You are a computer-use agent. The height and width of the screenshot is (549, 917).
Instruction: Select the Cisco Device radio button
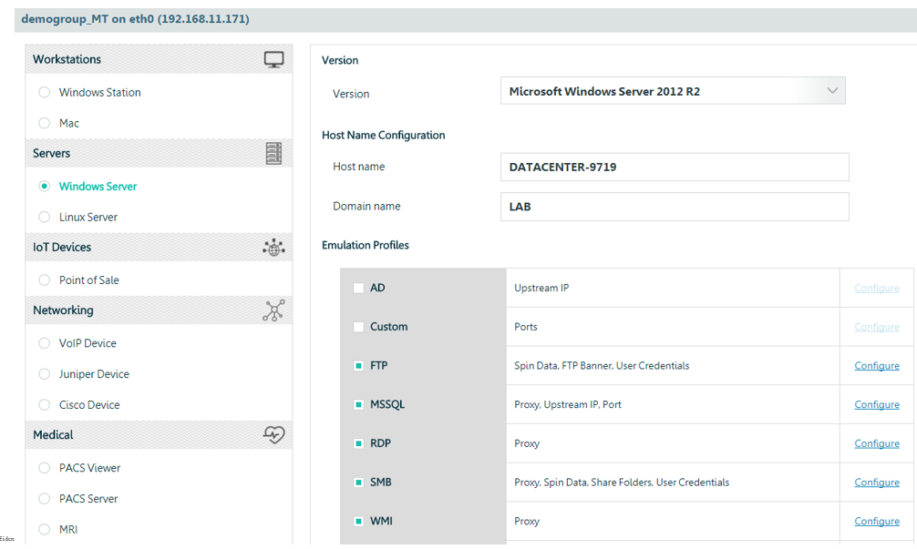coord(44,405)
